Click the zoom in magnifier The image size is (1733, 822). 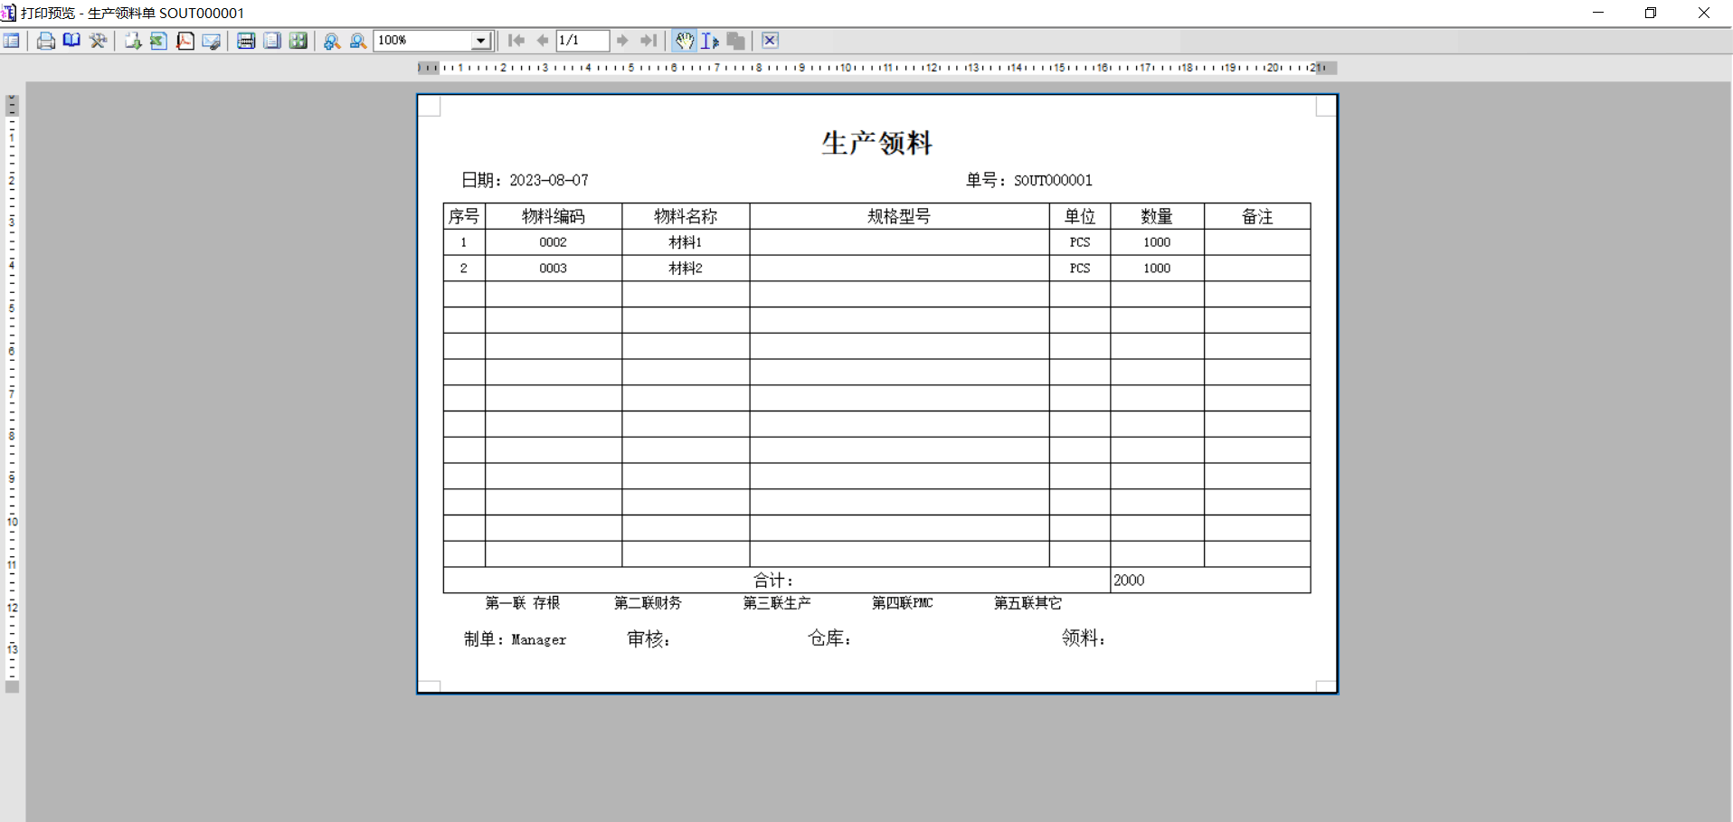pyautogui.click(x=332, y=41)
